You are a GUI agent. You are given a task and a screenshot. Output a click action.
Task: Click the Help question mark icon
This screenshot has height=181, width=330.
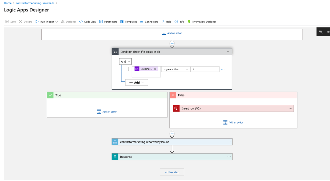pyautogui.click(x=163, y=22)
